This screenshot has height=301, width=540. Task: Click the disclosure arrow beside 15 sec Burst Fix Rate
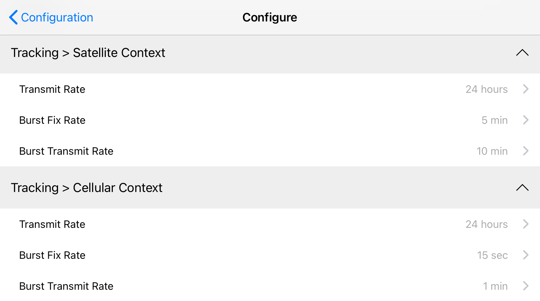[x=526, y=255]
